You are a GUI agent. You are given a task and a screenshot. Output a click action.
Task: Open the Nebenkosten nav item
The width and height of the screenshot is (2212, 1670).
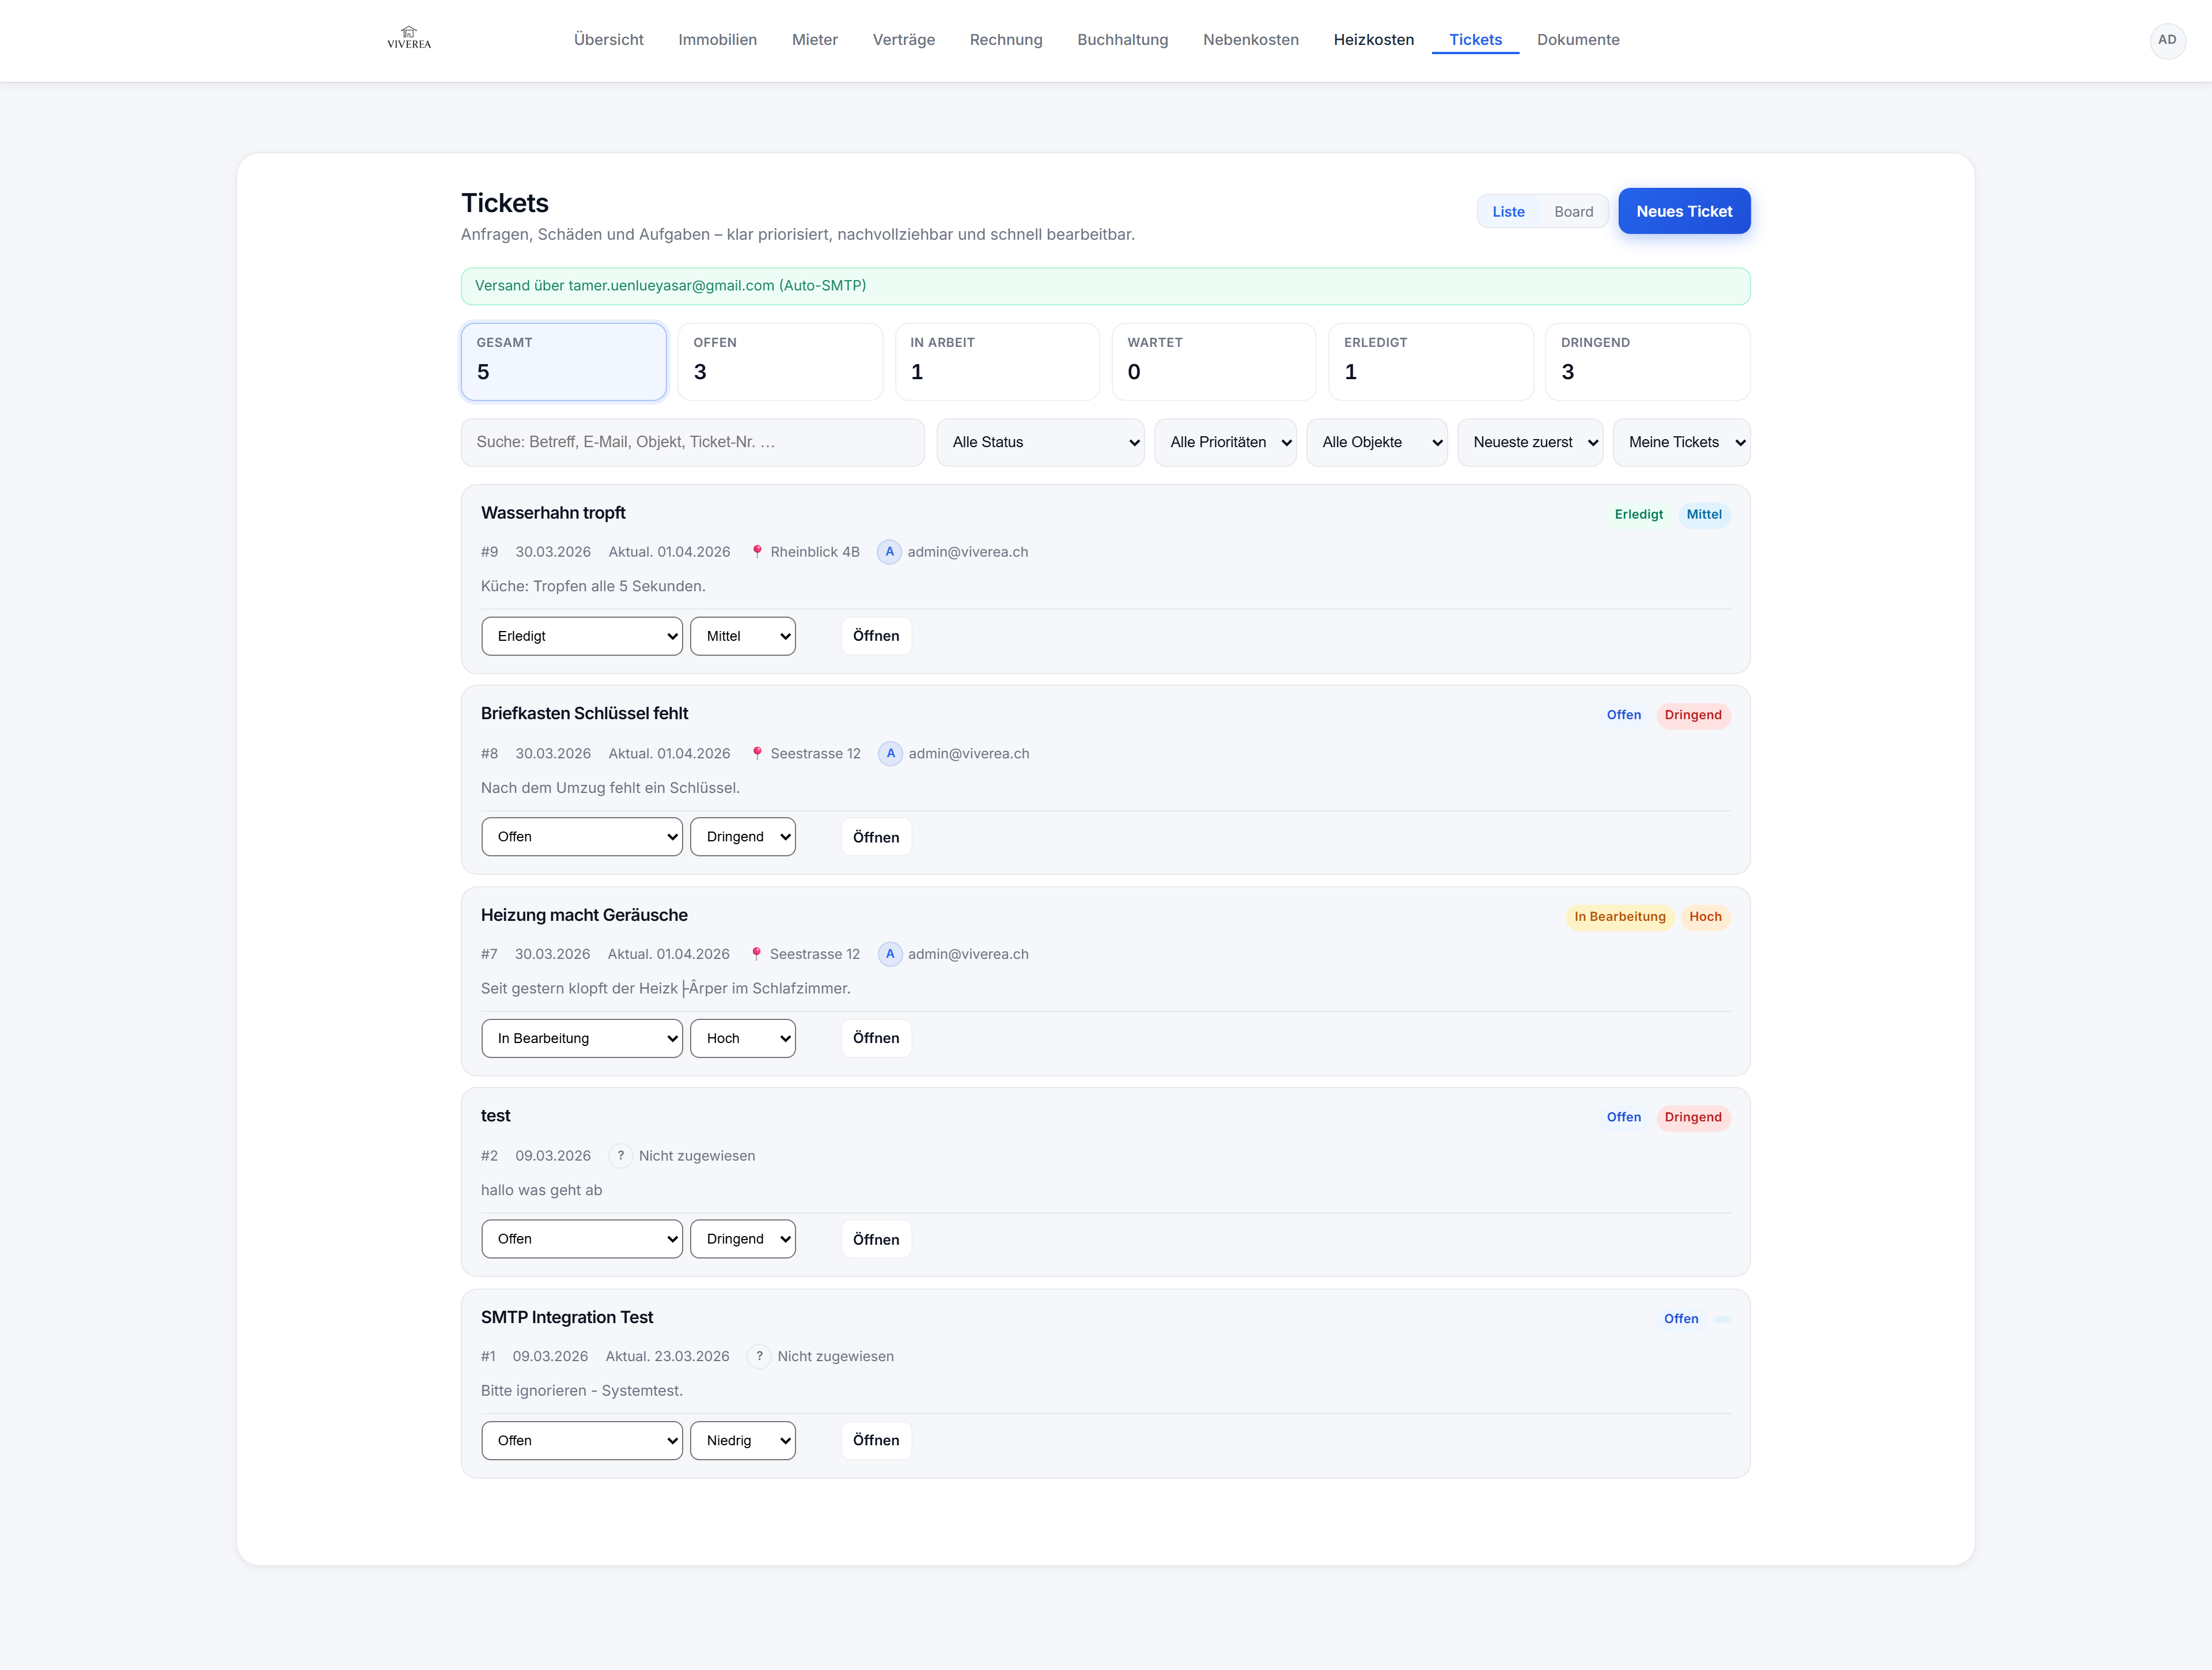[x=1250, y=40]
